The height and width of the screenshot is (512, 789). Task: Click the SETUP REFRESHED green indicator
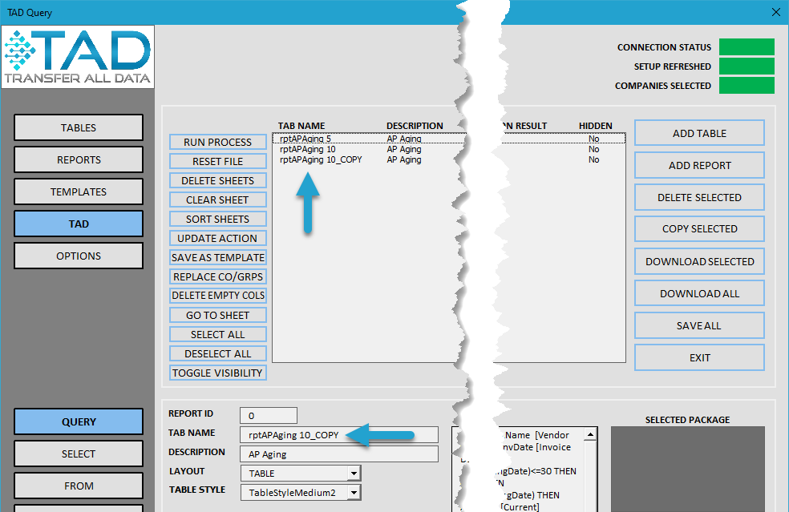(x=747, y=66)
